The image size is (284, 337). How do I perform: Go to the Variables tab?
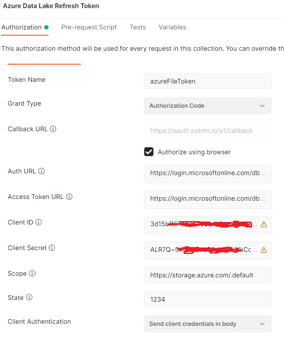point(172,27)
